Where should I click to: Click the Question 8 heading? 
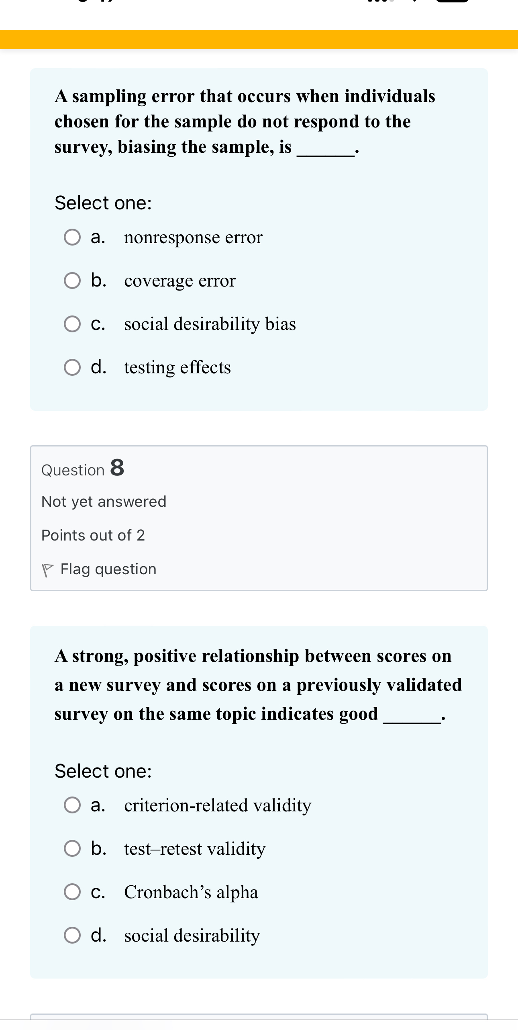pyautogui.click(x=82, y=469)
